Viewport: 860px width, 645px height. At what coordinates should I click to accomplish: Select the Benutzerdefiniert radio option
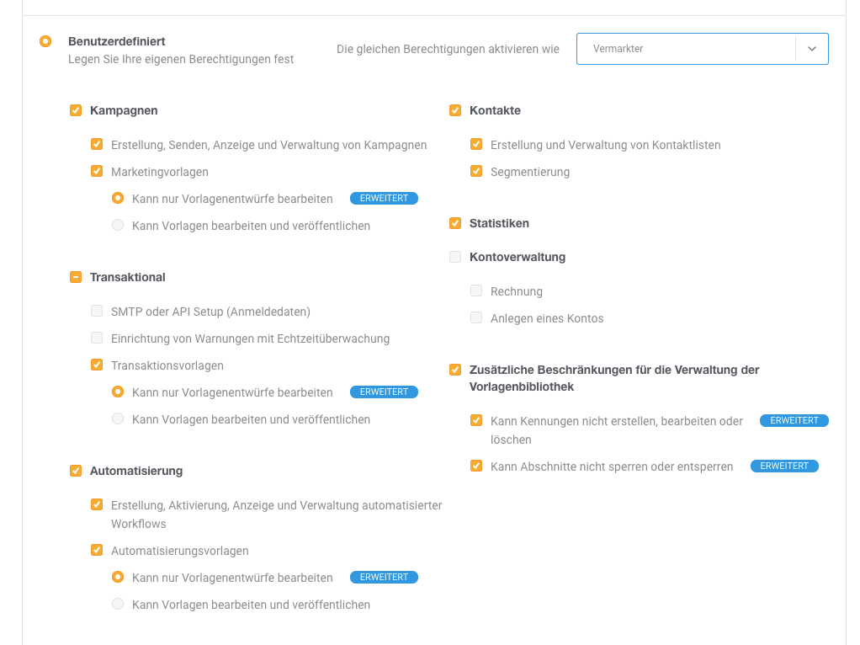45,41
